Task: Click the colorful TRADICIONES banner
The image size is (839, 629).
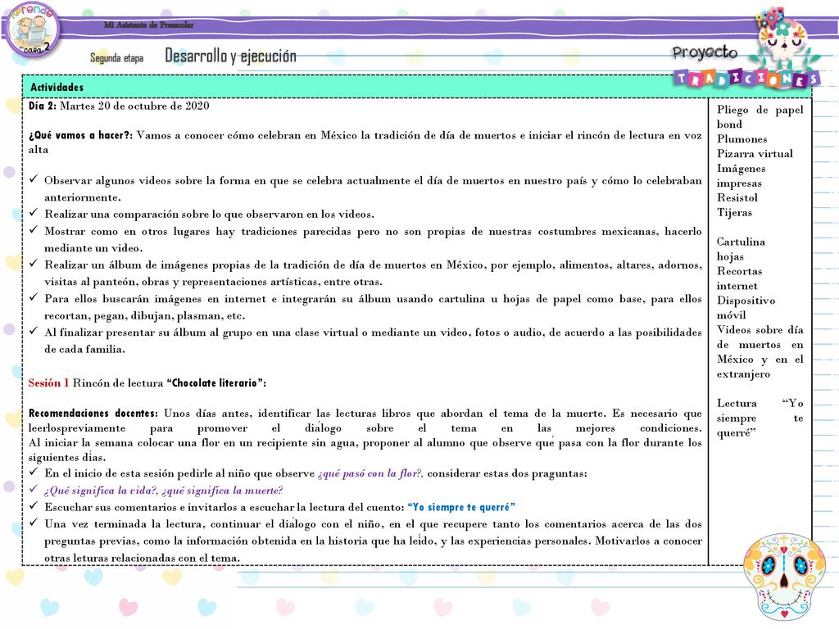Action: pyautogui.click(x=747, y=79)
